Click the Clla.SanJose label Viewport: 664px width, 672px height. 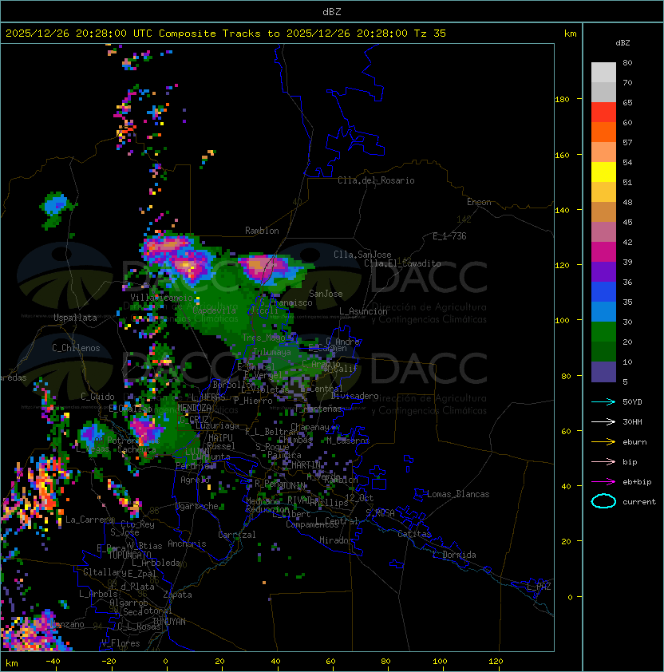pos(362,255)
